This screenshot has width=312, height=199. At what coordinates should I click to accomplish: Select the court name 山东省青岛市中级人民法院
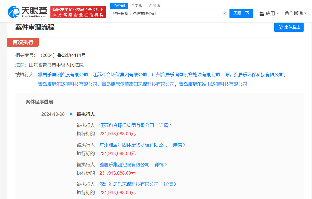pos(56,65)
